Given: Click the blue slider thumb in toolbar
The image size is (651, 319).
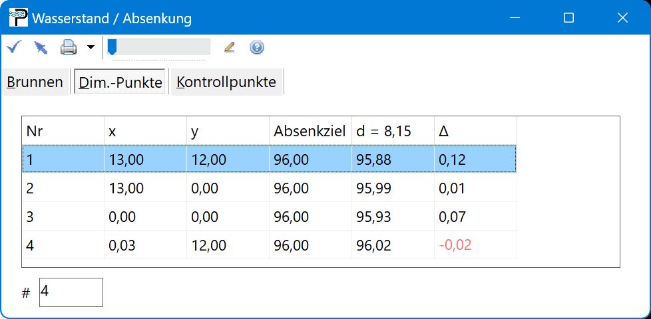Looking at the screenshot, I should 112,47.
